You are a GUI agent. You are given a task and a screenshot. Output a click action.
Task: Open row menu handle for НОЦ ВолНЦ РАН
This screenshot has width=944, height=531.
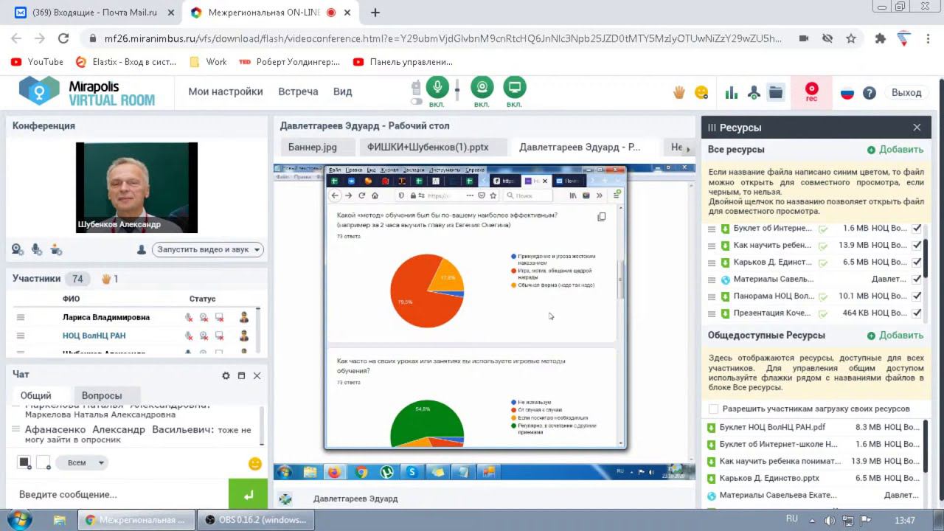tap(21, 336)
